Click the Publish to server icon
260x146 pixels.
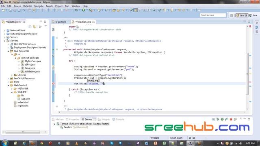point(235,119)
